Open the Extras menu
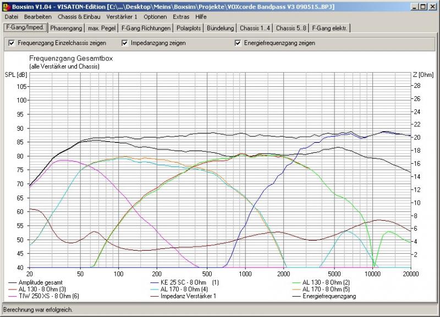The height and width of the screenshot is (317, 440). pyautogui.click(x=182, y=17)
